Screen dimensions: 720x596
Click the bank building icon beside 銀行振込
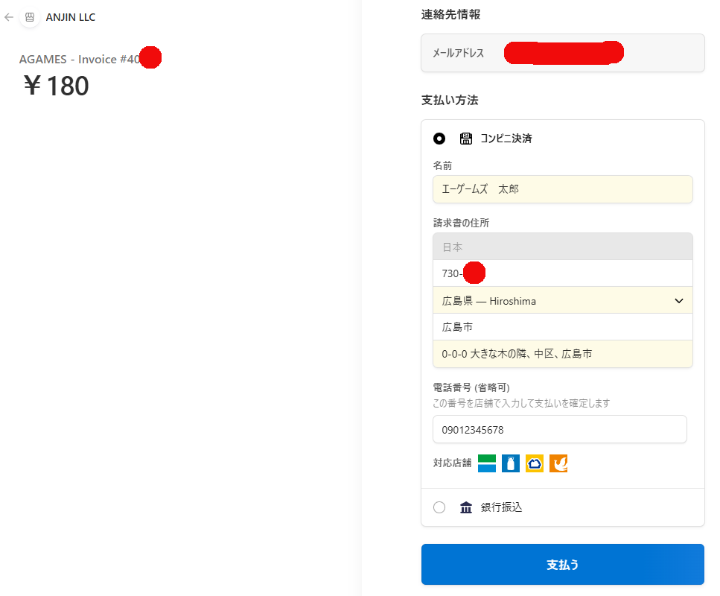(466, 507)
